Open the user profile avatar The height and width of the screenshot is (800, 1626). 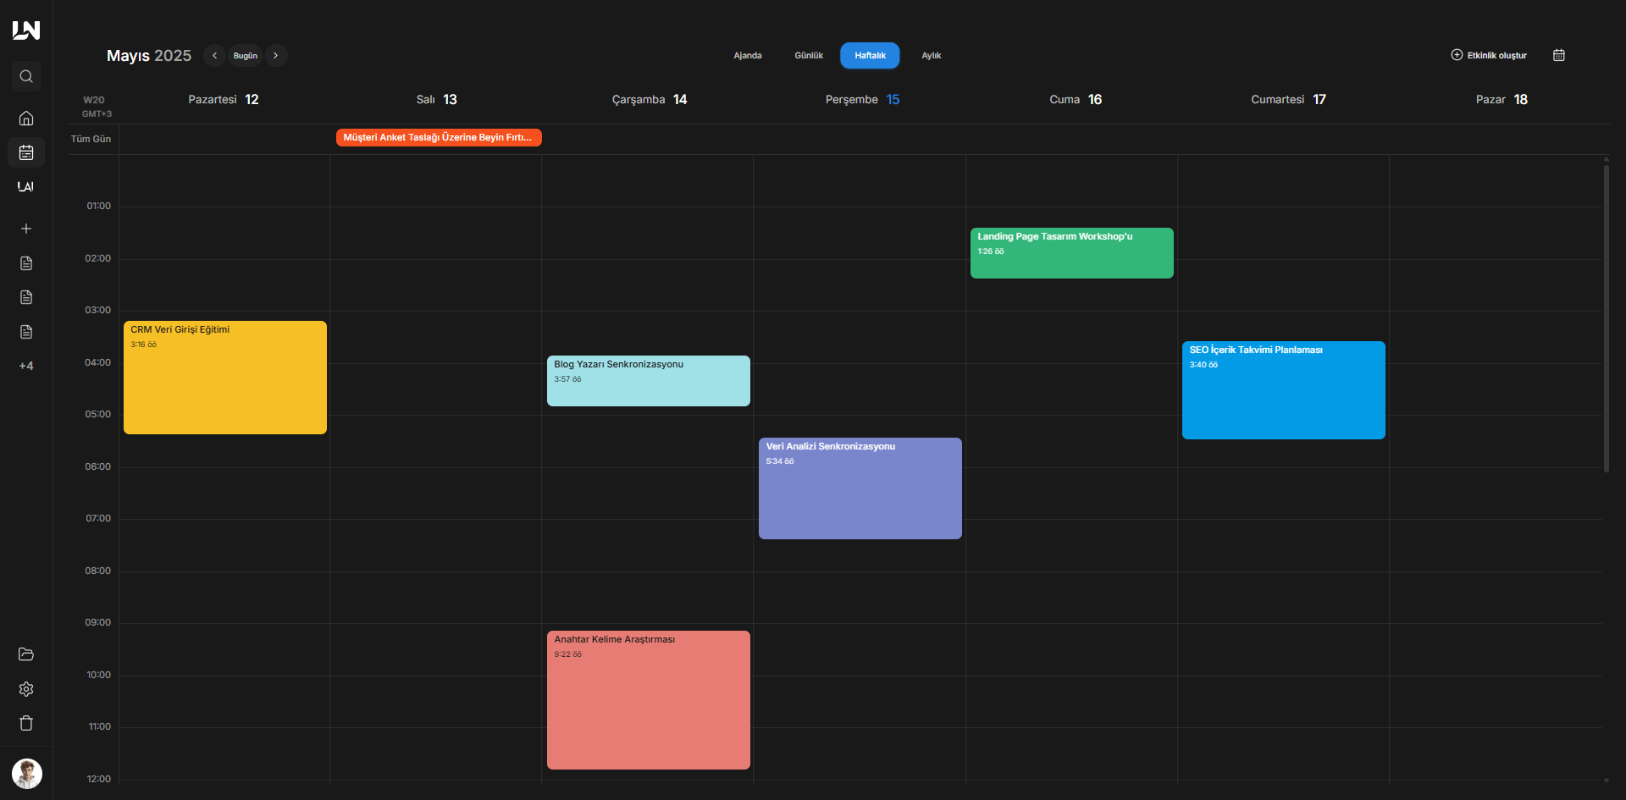[27, 773]
